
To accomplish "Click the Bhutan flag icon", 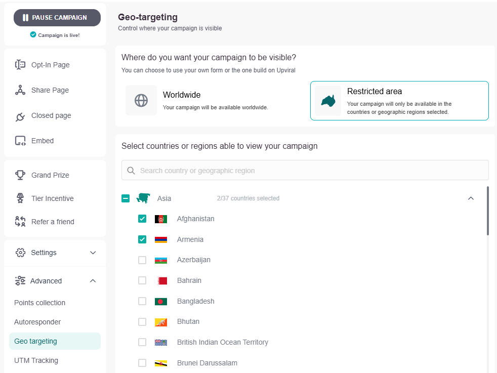I will click(161, 322).
